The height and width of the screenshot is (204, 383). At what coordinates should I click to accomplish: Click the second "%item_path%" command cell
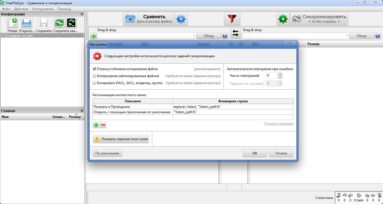coord(233,112)
